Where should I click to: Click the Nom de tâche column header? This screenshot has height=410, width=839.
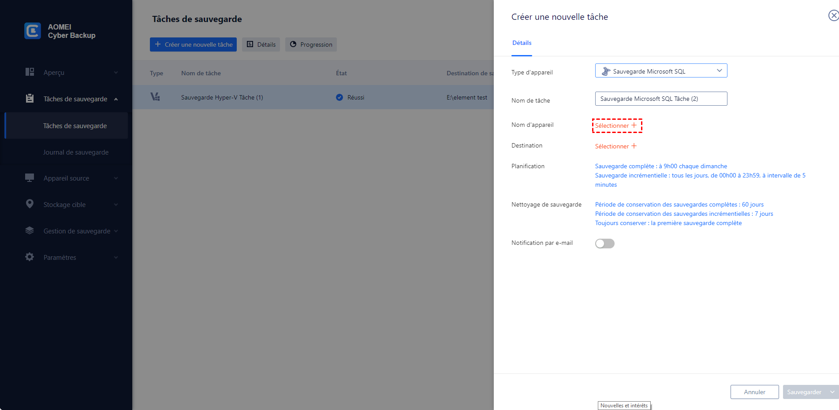click(201, 73)
